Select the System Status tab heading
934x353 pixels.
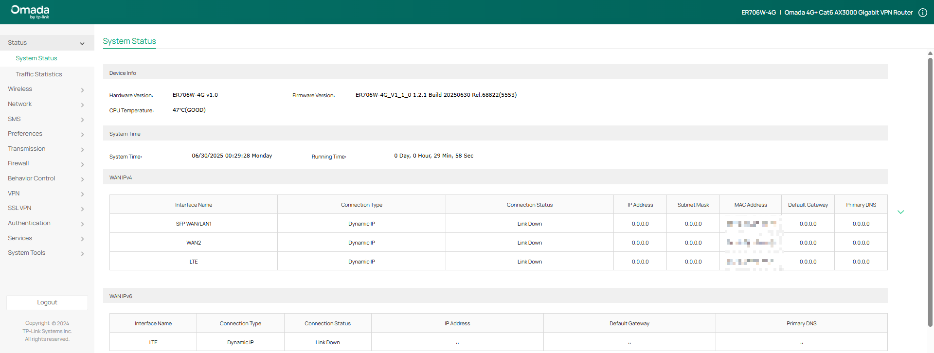[x=129, y=41]
